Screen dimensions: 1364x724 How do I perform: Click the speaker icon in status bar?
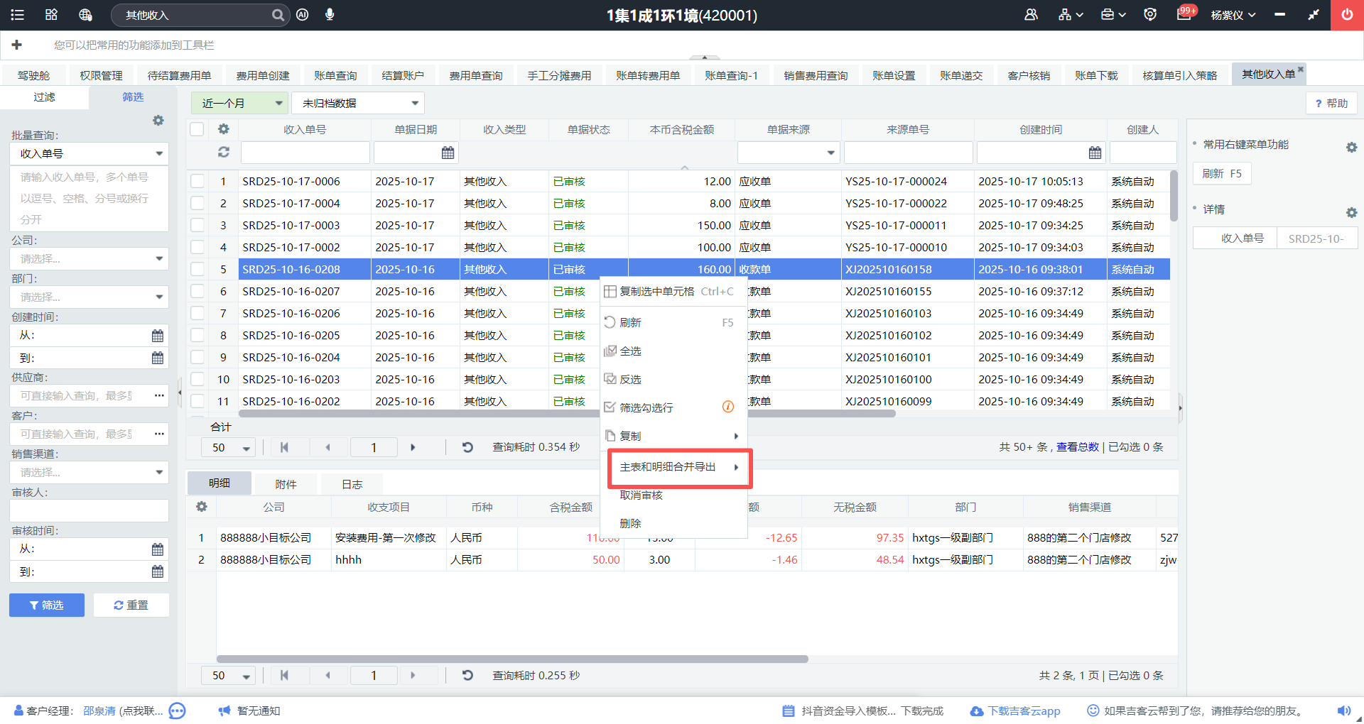[x=1344, y=711]
